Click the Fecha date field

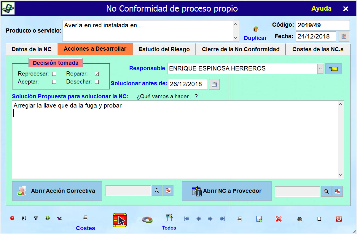(x=316, y=36)
